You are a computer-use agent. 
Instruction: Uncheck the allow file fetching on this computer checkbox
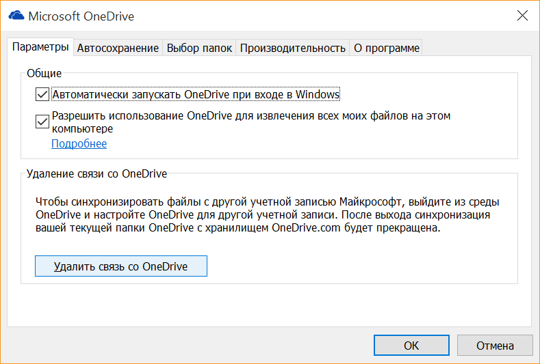pos(42,122)
